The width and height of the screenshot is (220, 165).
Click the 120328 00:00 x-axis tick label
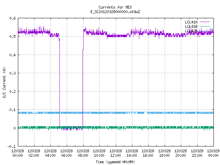coord(18,153)
